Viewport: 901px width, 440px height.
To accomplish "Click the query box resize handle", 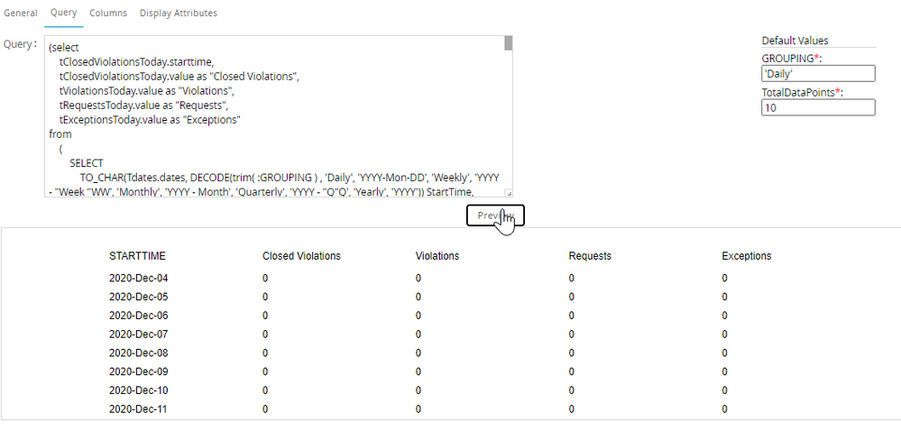I will (x=508, y=192).
